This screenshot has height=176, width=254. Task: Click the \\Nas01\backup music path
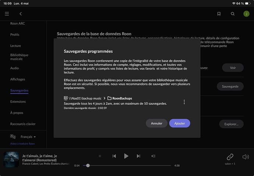pyautogui.click(x=85, y=98)
